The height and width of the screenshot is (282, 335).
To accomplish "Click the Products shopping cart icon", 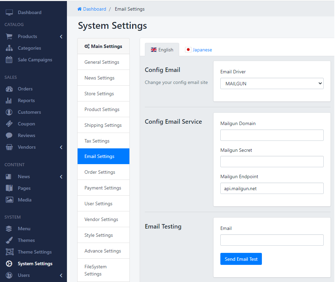I will pos(9,36).
